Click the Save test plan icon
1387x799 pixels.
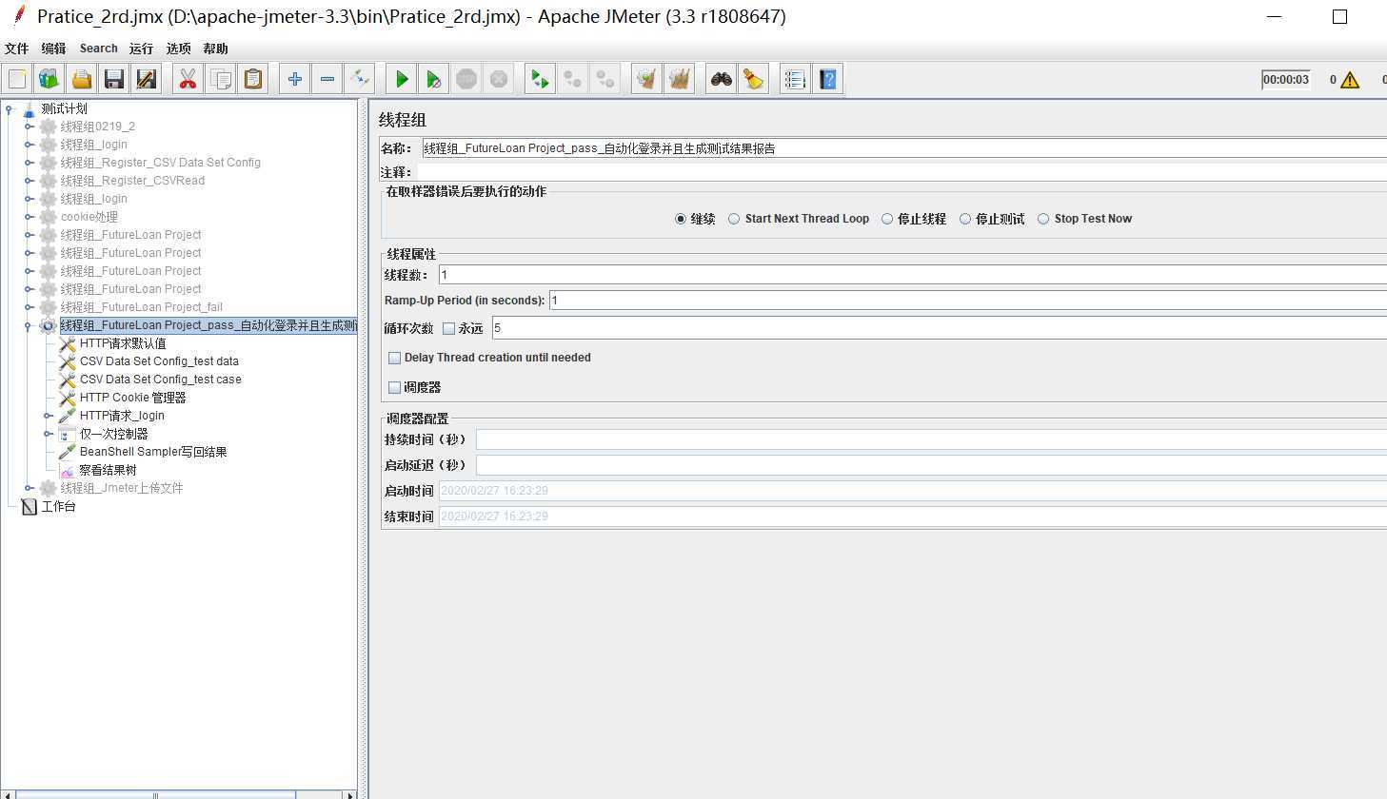click(114, 80)
